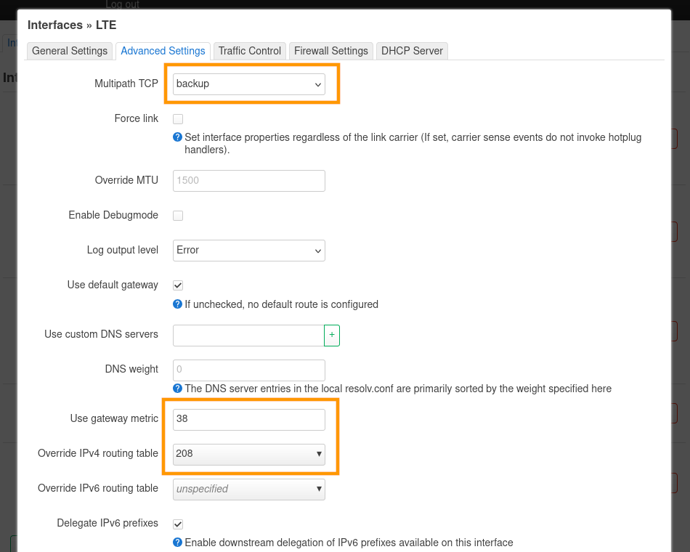The image size is (690, 552).
Task: Click the help icon under Force link
Action: tap(177, 137)
